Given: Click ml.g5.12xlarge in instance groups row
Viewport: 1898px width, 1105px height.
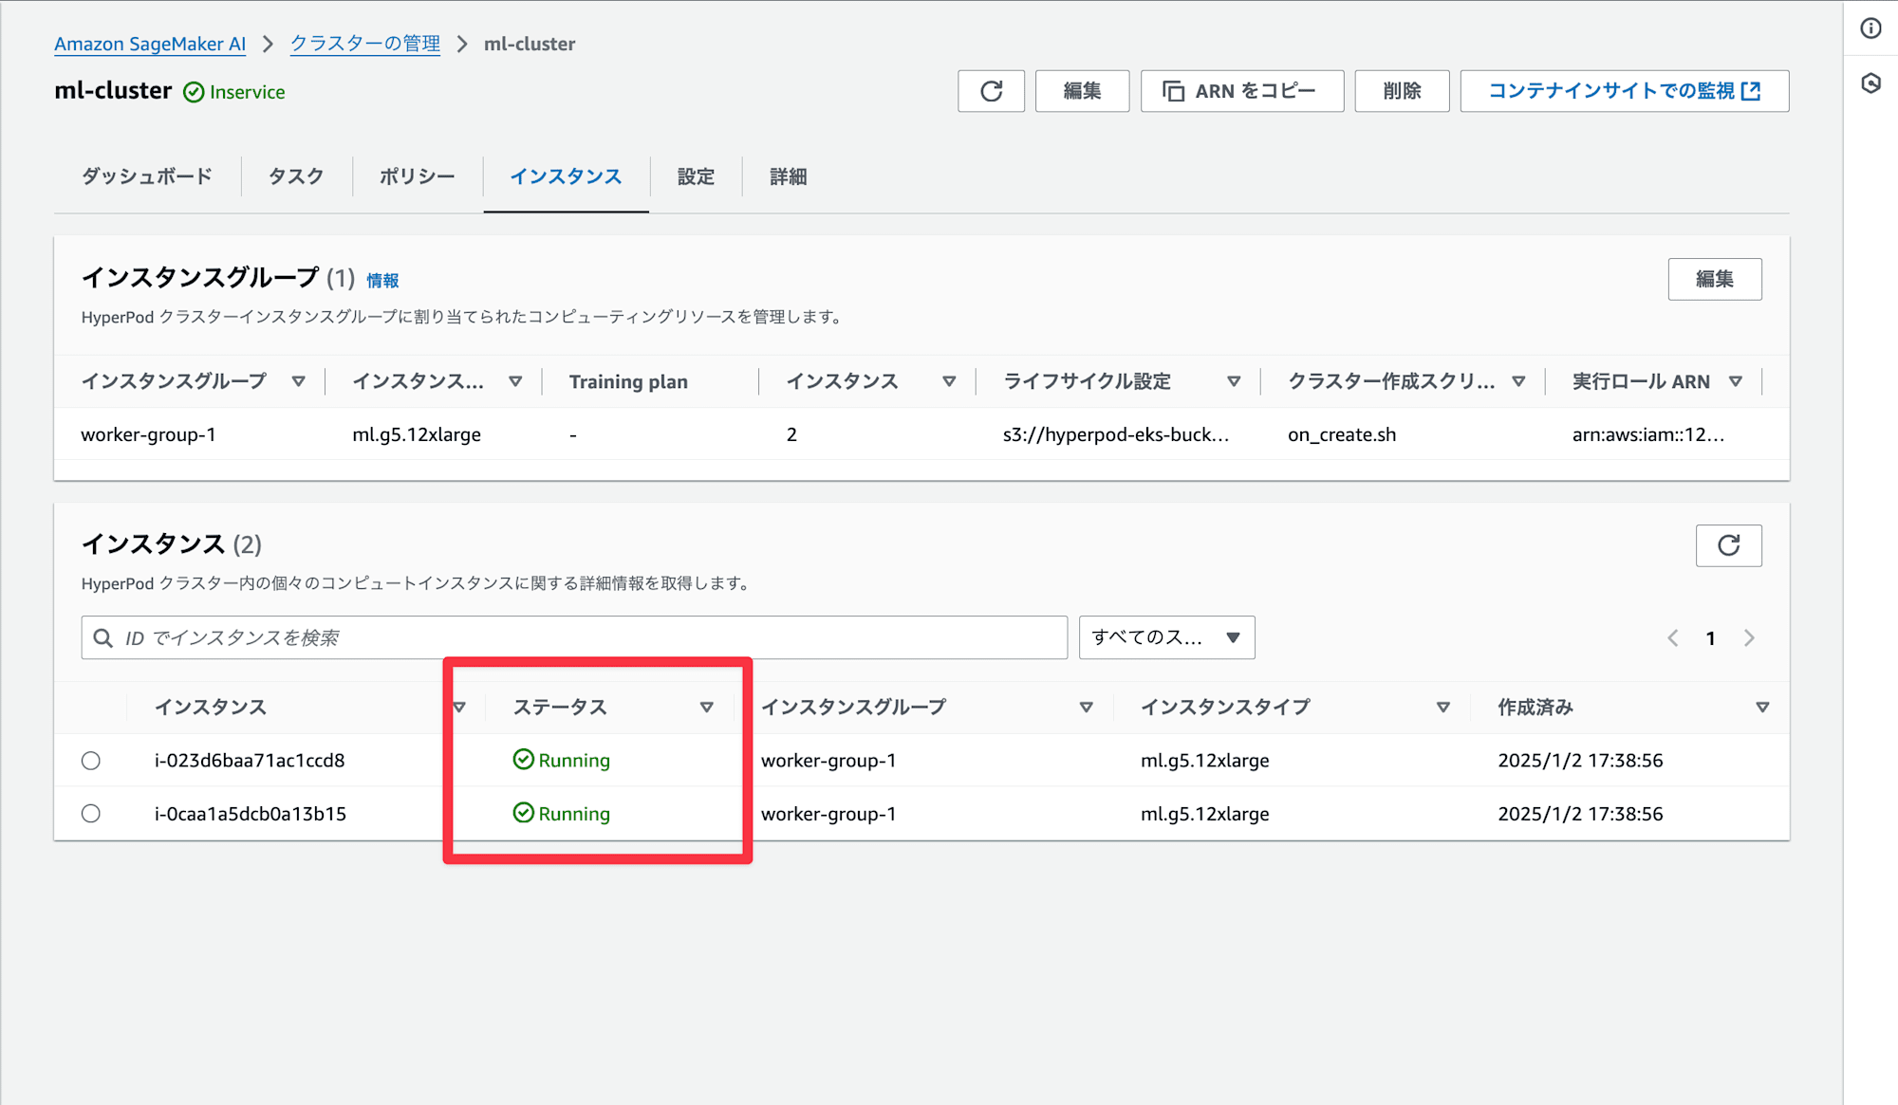Looking at the screenshot, I should (417, 434).
